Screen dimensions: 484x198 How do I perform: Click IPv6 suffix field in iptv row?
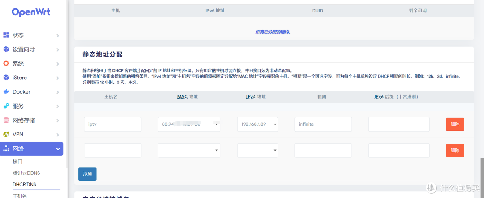tap(399, 124)
